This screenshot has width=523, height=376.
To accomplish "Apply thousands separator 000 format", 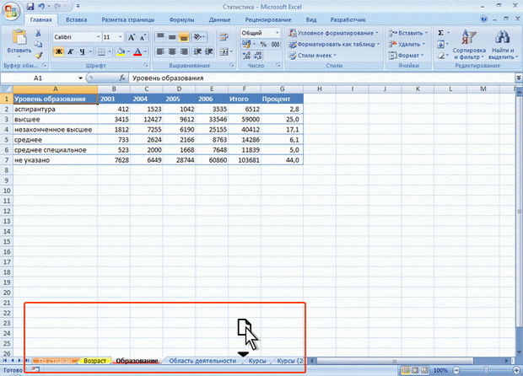I will click(275, 44).
